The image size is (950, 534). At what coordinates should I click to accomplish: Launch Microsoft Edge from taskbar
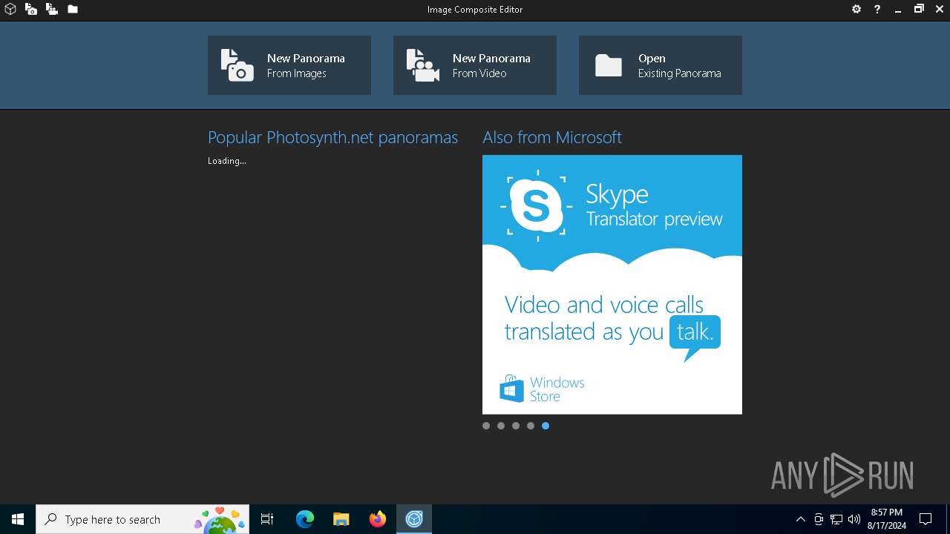(x=304, y=519)
